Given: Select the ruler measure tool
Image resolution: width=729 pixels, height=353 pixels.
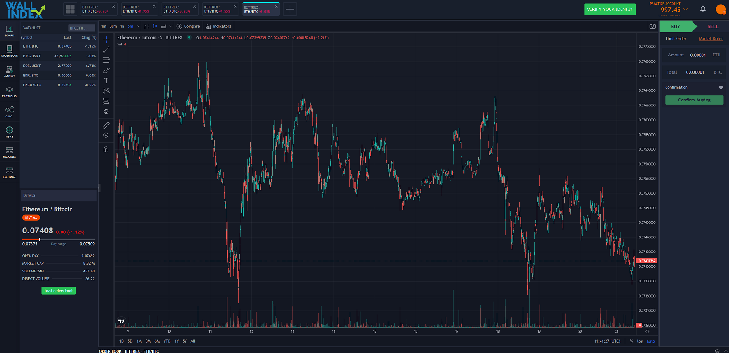Looking at the screenshot, I should [x=106, y=125].
